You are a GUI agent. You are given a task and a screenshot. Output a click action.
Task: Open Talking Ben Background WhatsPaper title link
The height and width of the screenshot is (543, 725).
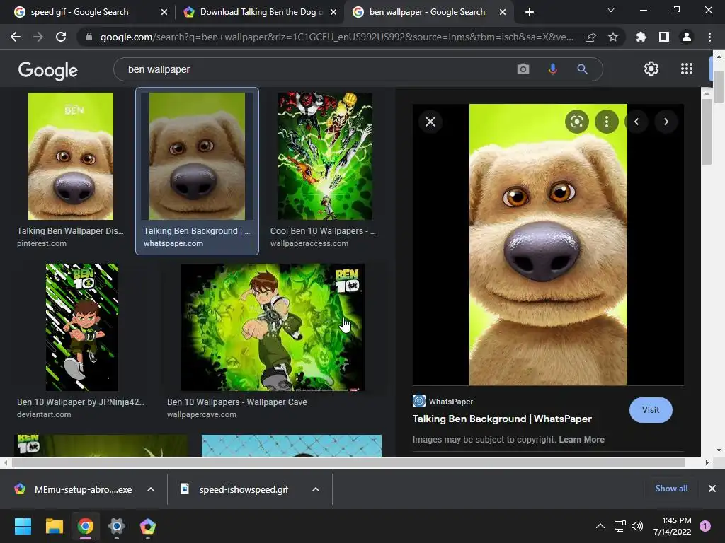(x=502, y=419)
